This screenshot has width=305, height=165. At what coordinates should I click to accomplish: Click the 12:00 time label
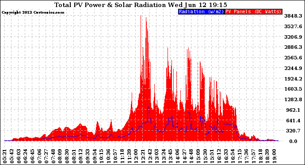pos(136,156)
